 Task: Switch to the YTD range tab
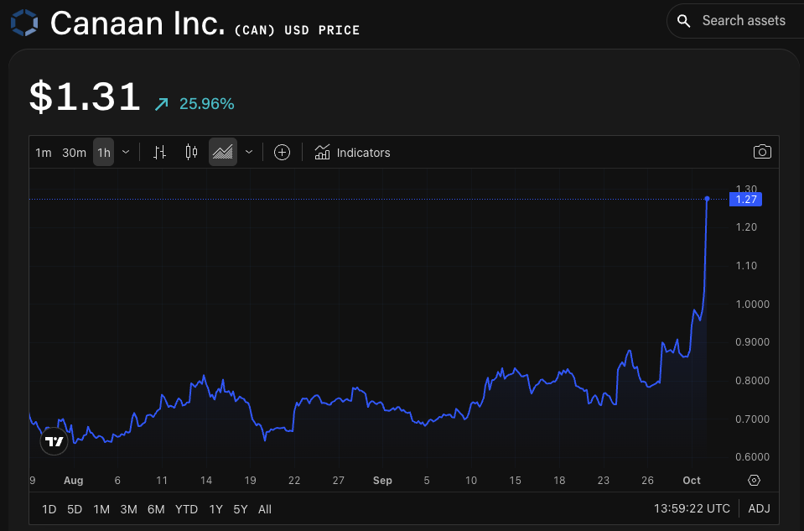pos(186,508)
